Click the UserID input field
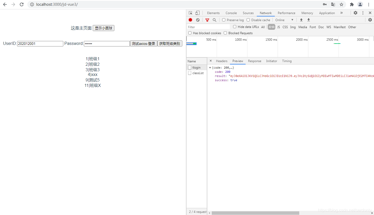 point(40,44)
